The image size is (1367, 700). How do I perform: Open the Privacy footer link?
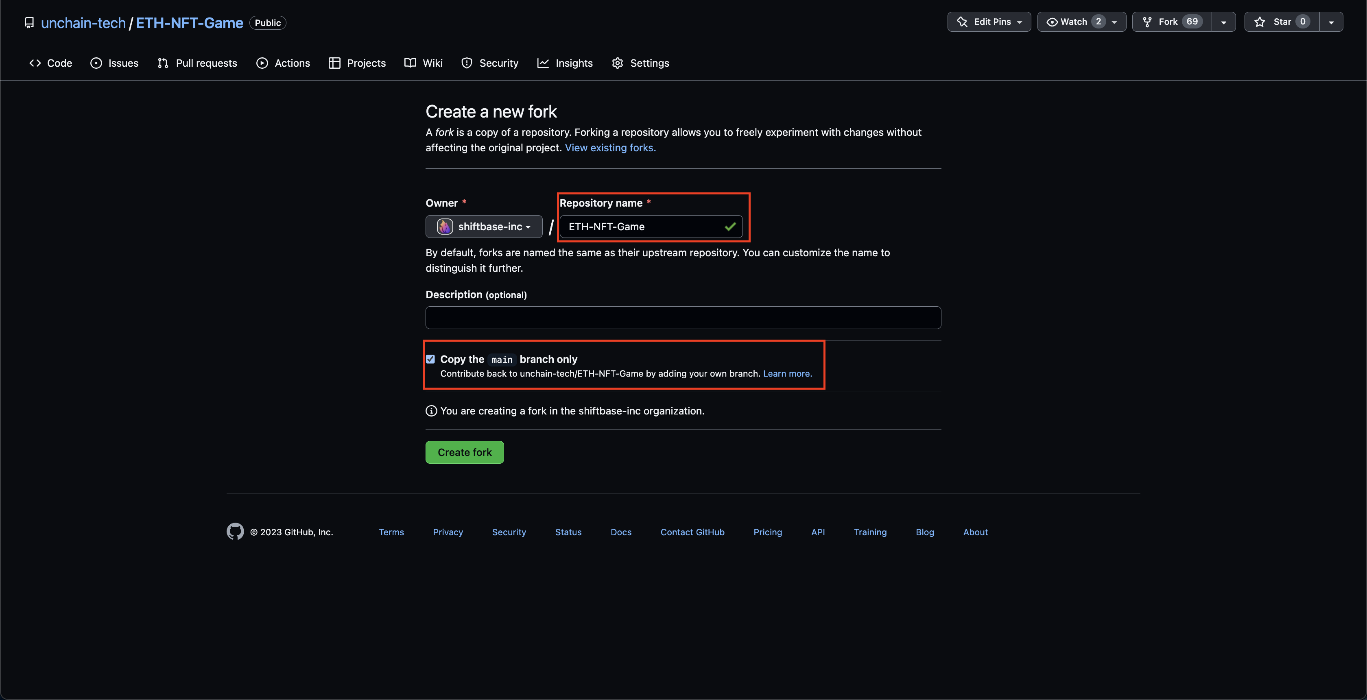coord(448,532)
